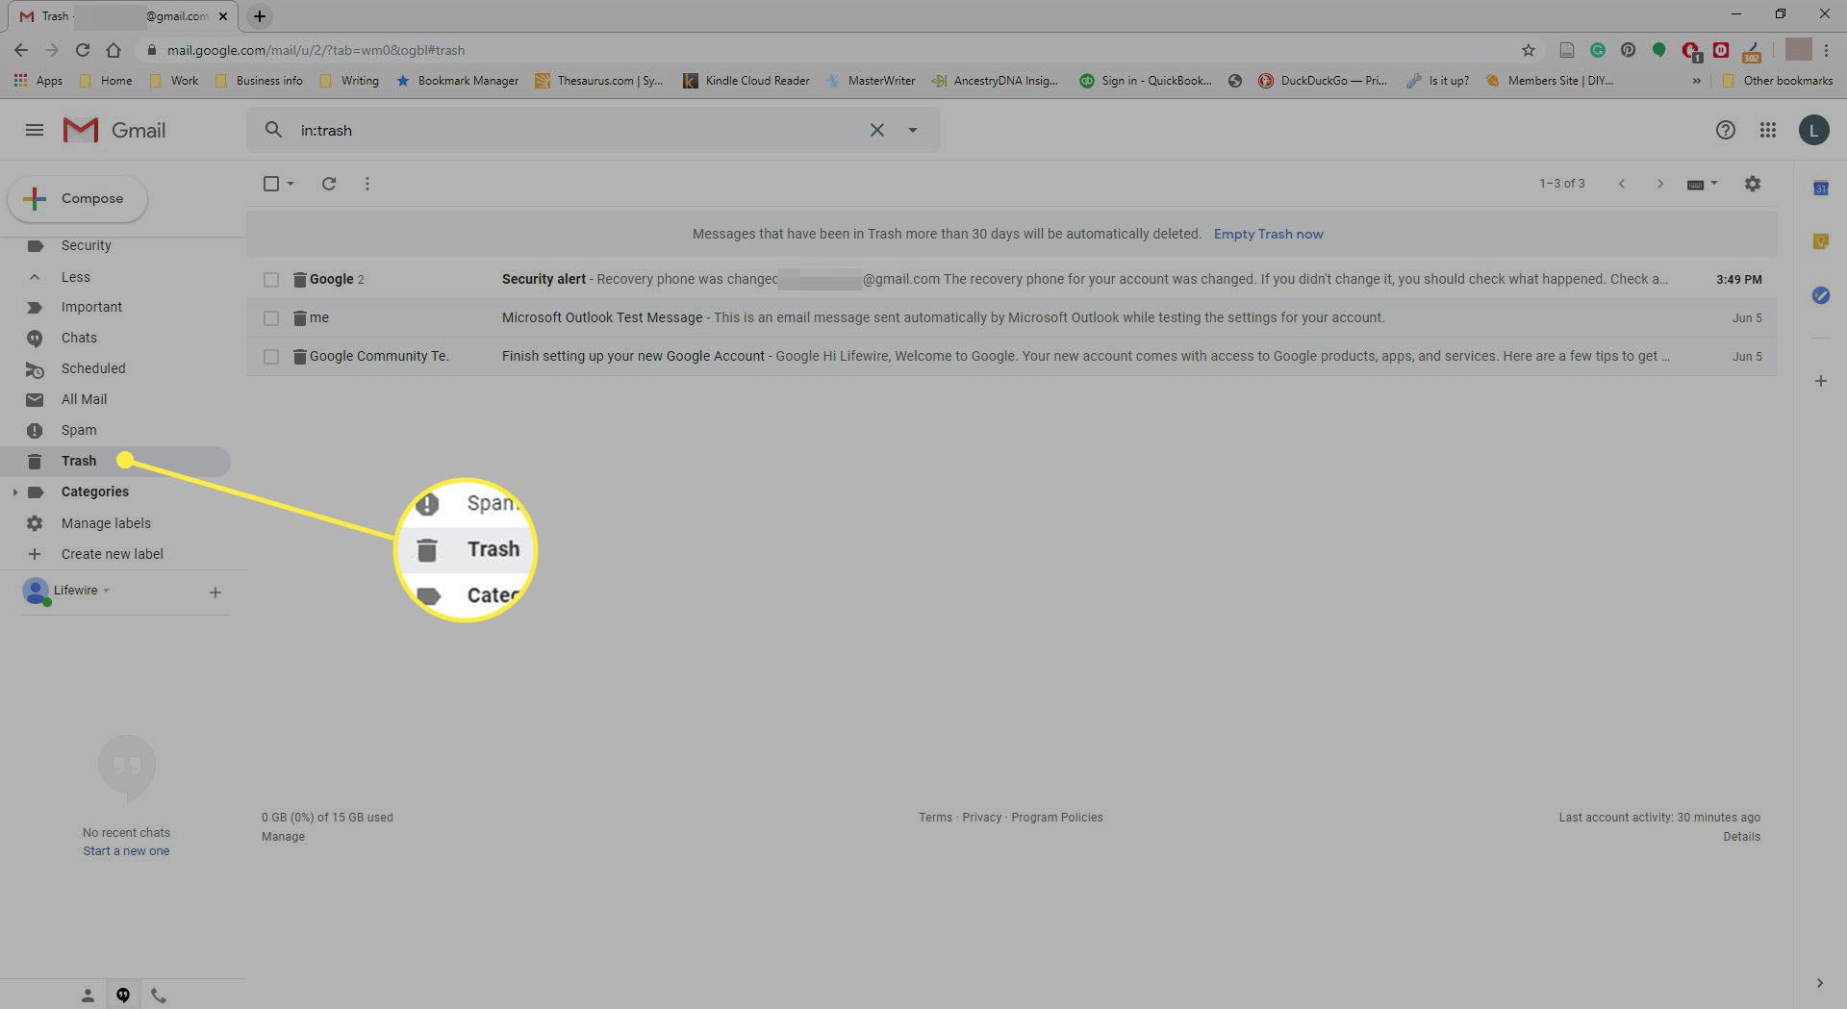Compose a new email
The image size is (1847, 1009).
click(78, 199)
